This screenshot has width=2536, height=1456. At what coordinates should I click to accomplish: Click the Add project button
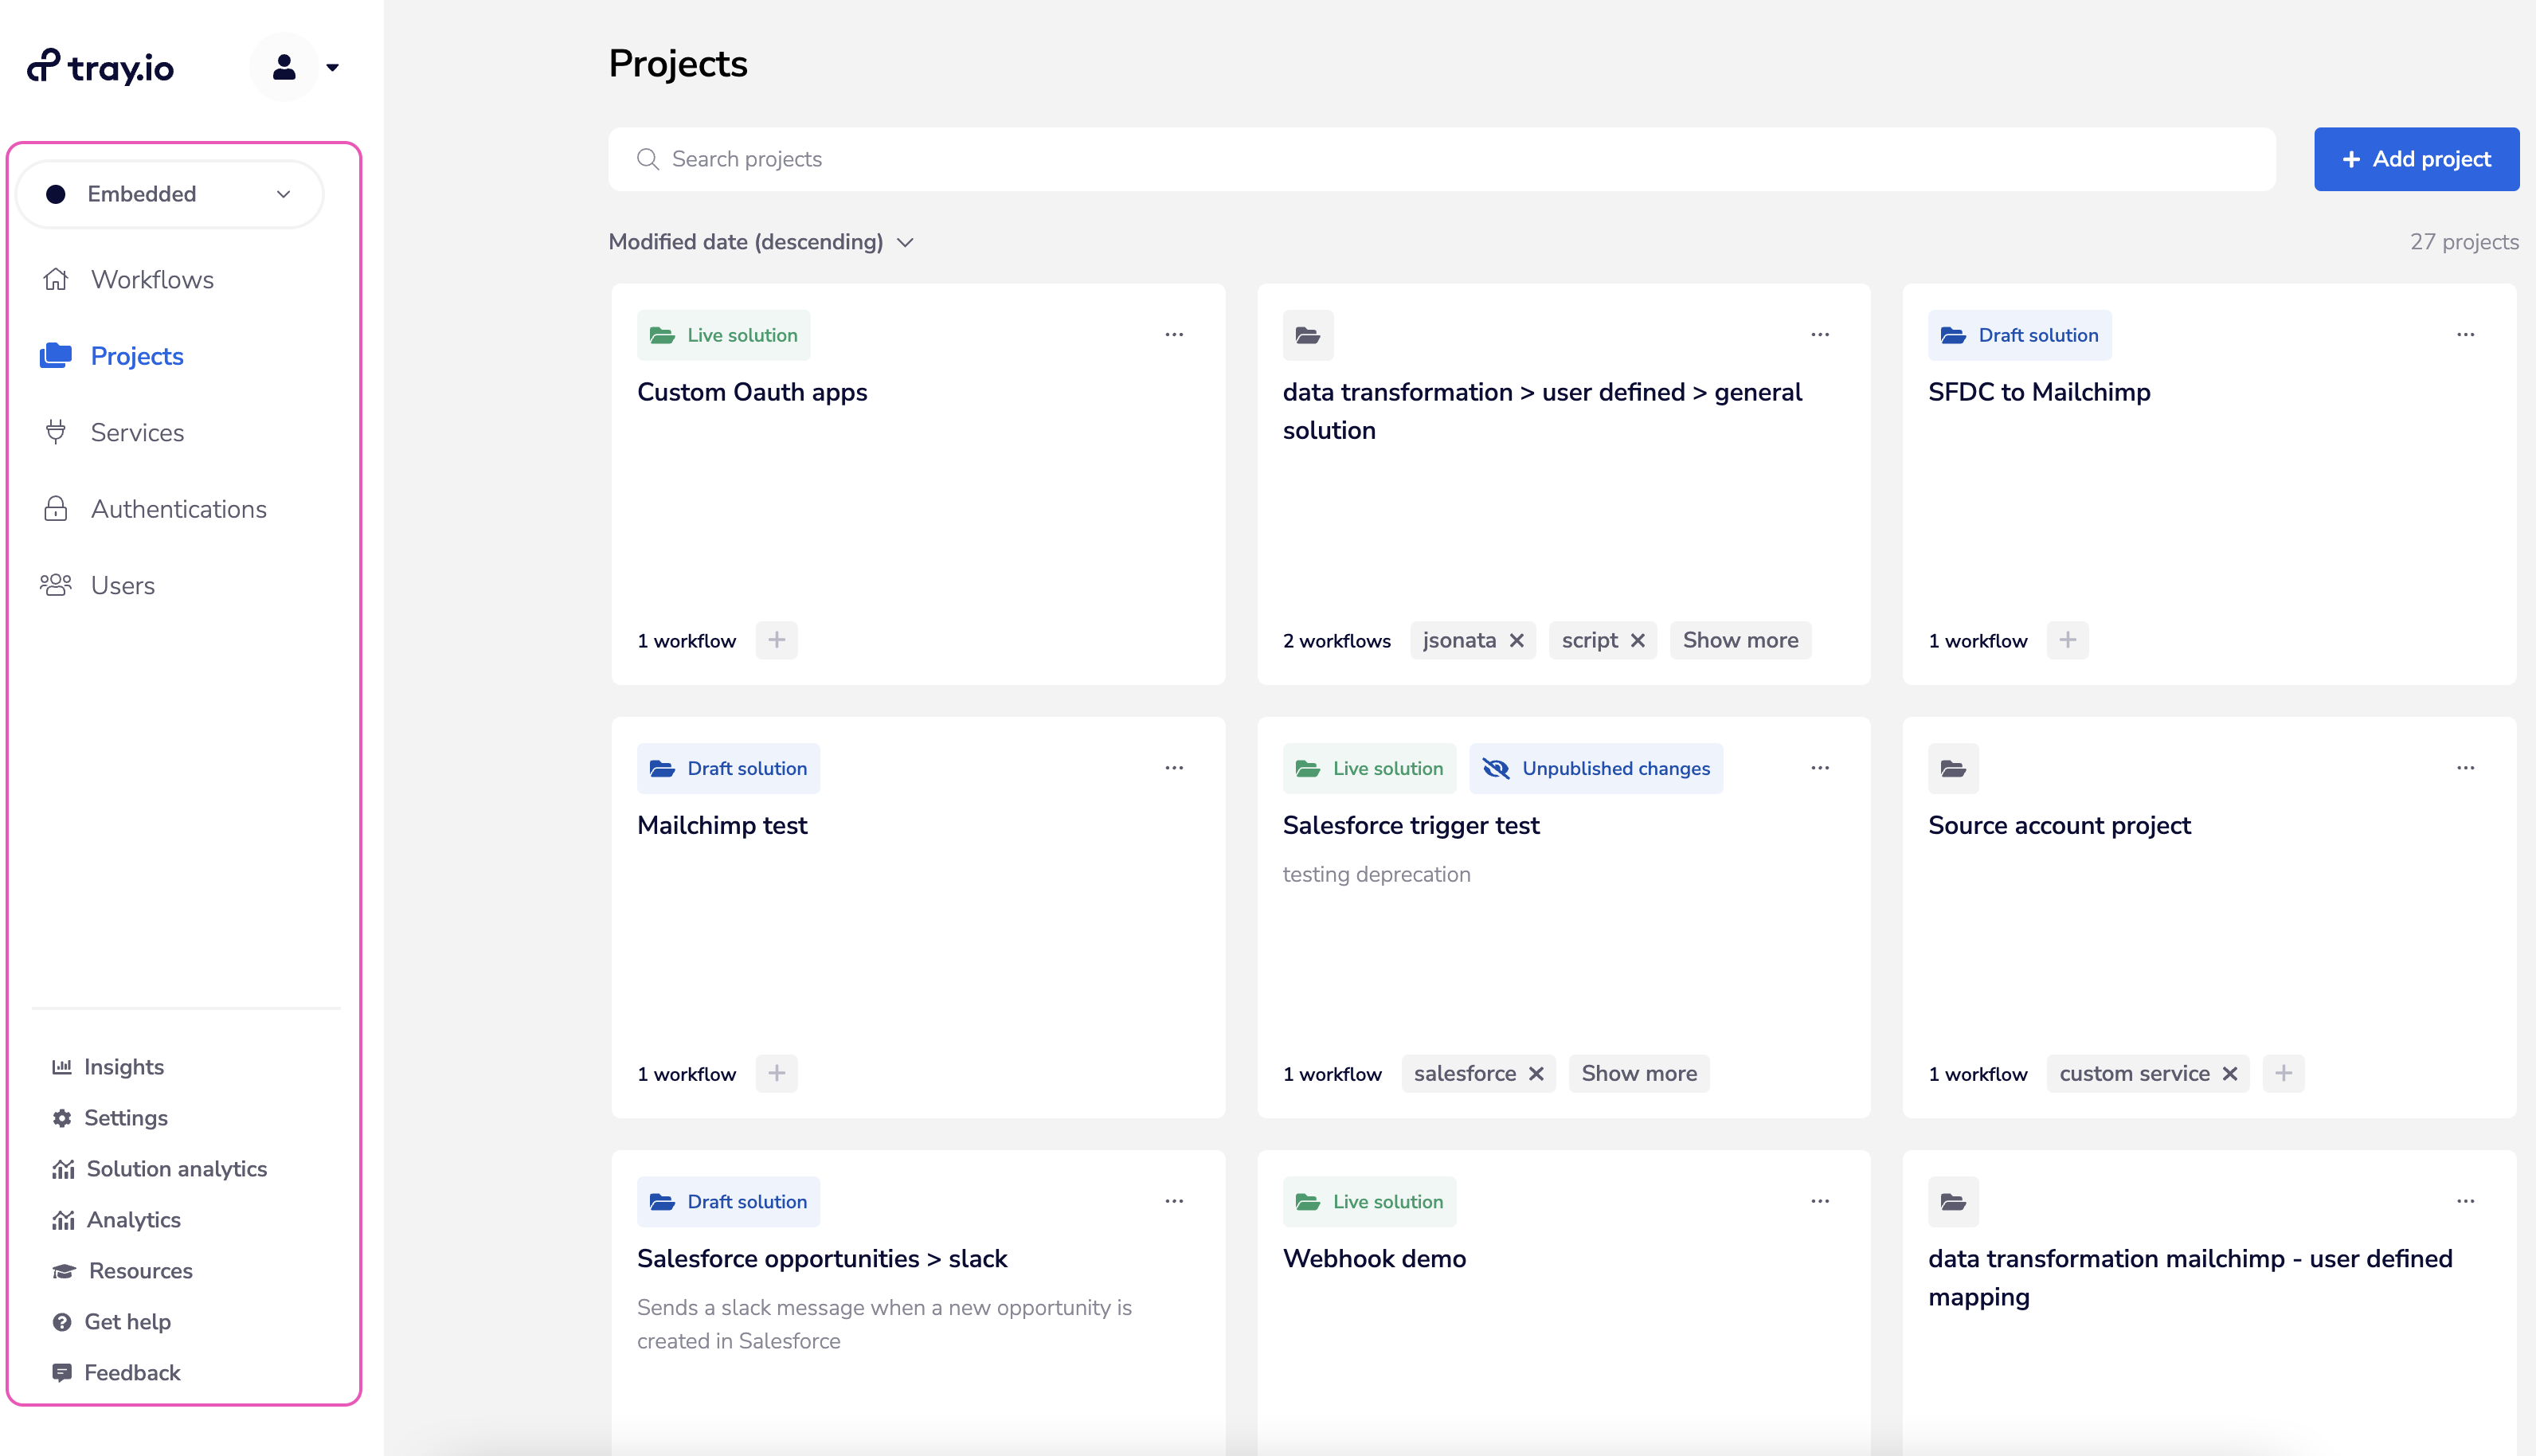(2416, 159)
